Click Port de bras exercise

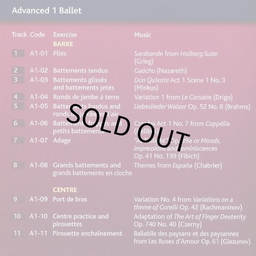pyautogui.click(x=70, y=199)
